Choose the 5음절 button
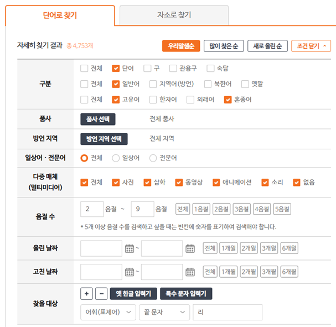Image resolution: width=336 pixels, height=327 pixels. (282, 209)
